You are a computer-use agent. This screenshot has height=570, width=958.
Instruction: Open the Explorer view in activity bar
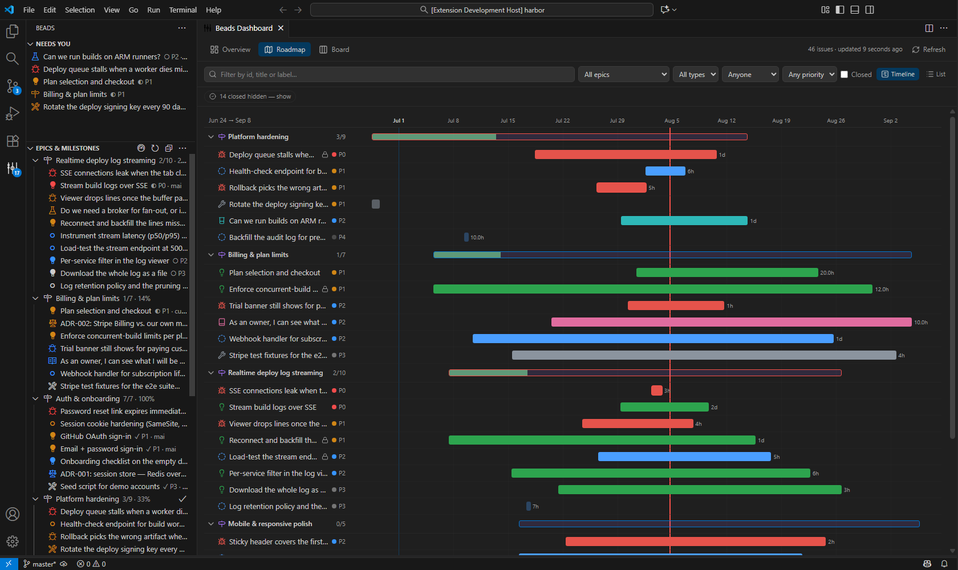click(x=13, y=31)
